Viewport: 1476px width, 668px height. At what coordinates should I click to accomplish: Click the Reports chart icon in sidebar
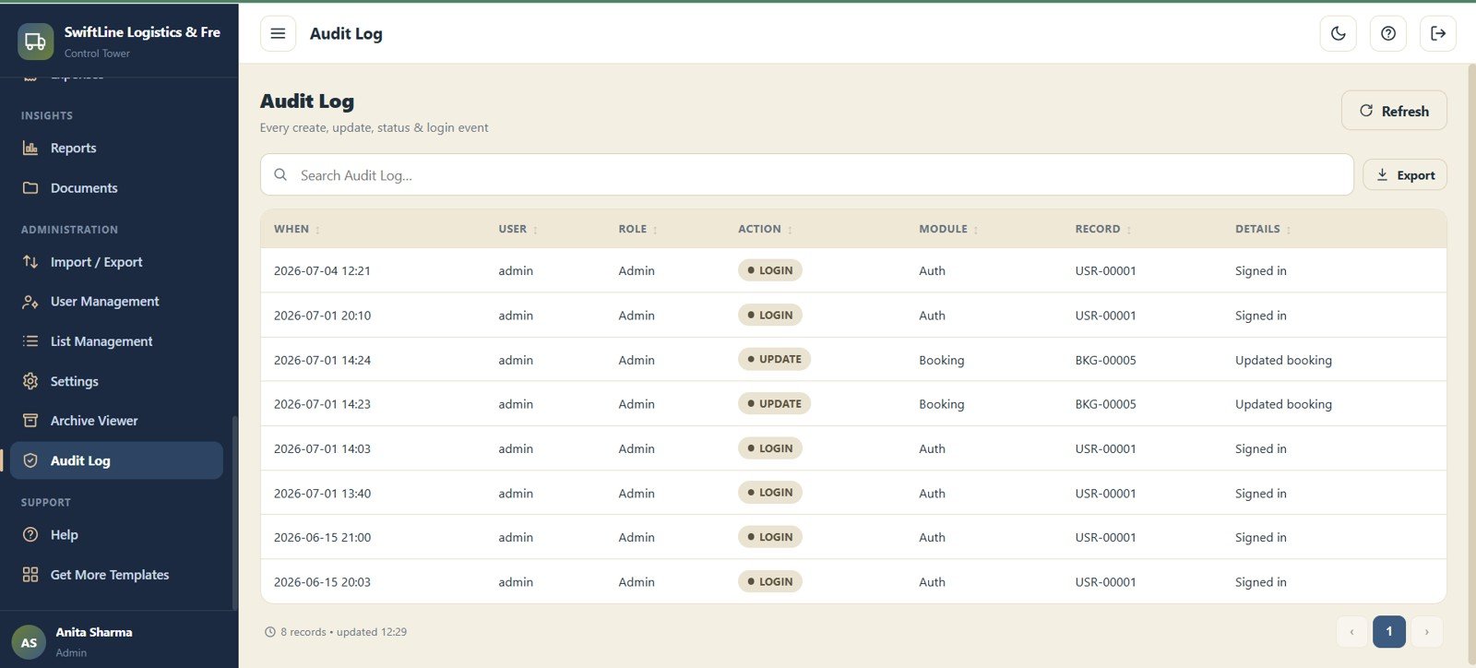tap(30, 148)
